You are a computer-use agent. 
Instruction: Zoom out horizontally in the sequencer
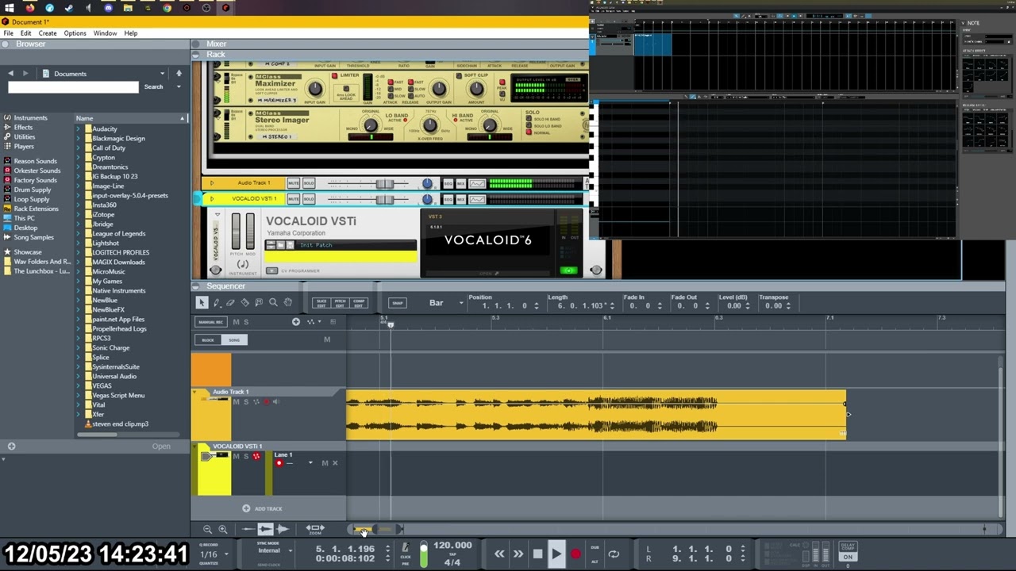(207, 529)
